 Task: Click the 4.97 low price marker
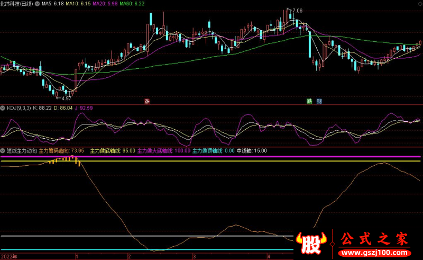66,98
